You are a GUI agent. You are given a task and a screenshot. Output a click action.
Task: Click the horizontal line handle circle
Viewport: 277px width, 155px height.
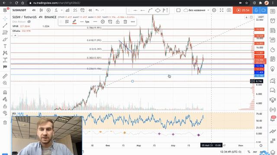[x=132, y=81]
